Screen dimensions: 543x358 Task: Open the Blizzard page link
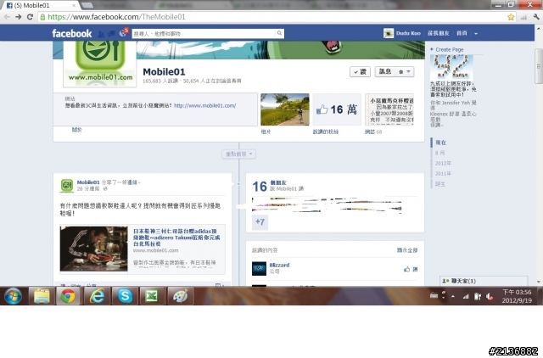coord(279,265)
